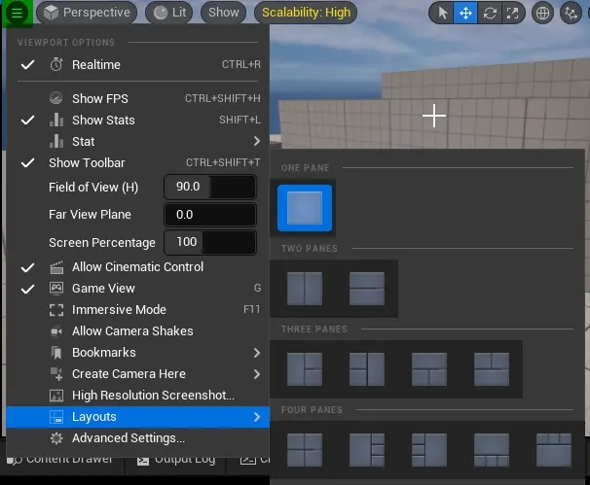Image resolution: width=590 pixels, height=485 pixels.
Task: Click the Game View gamepad icon
Action: click(x=56, y=288)
